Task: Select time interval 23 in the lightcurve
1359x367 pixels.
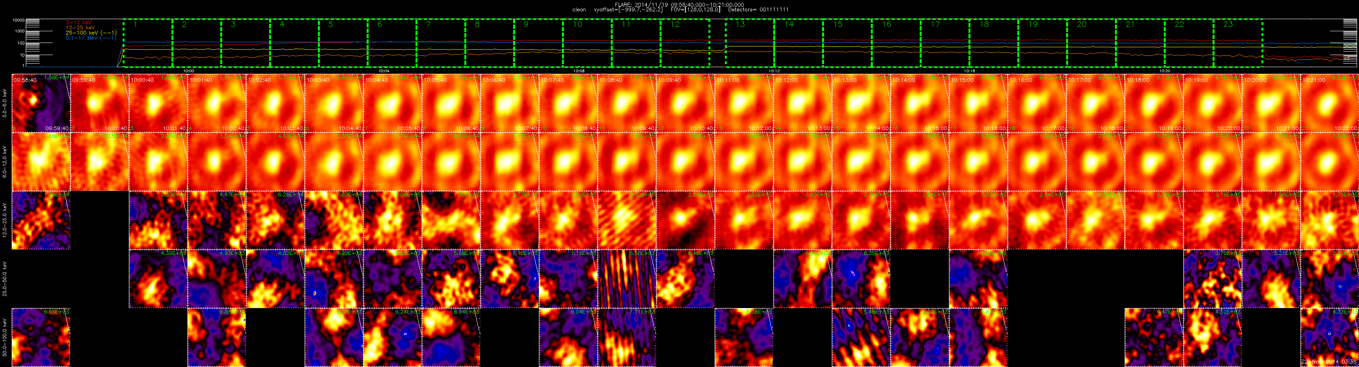Action: click(1238, 43)
